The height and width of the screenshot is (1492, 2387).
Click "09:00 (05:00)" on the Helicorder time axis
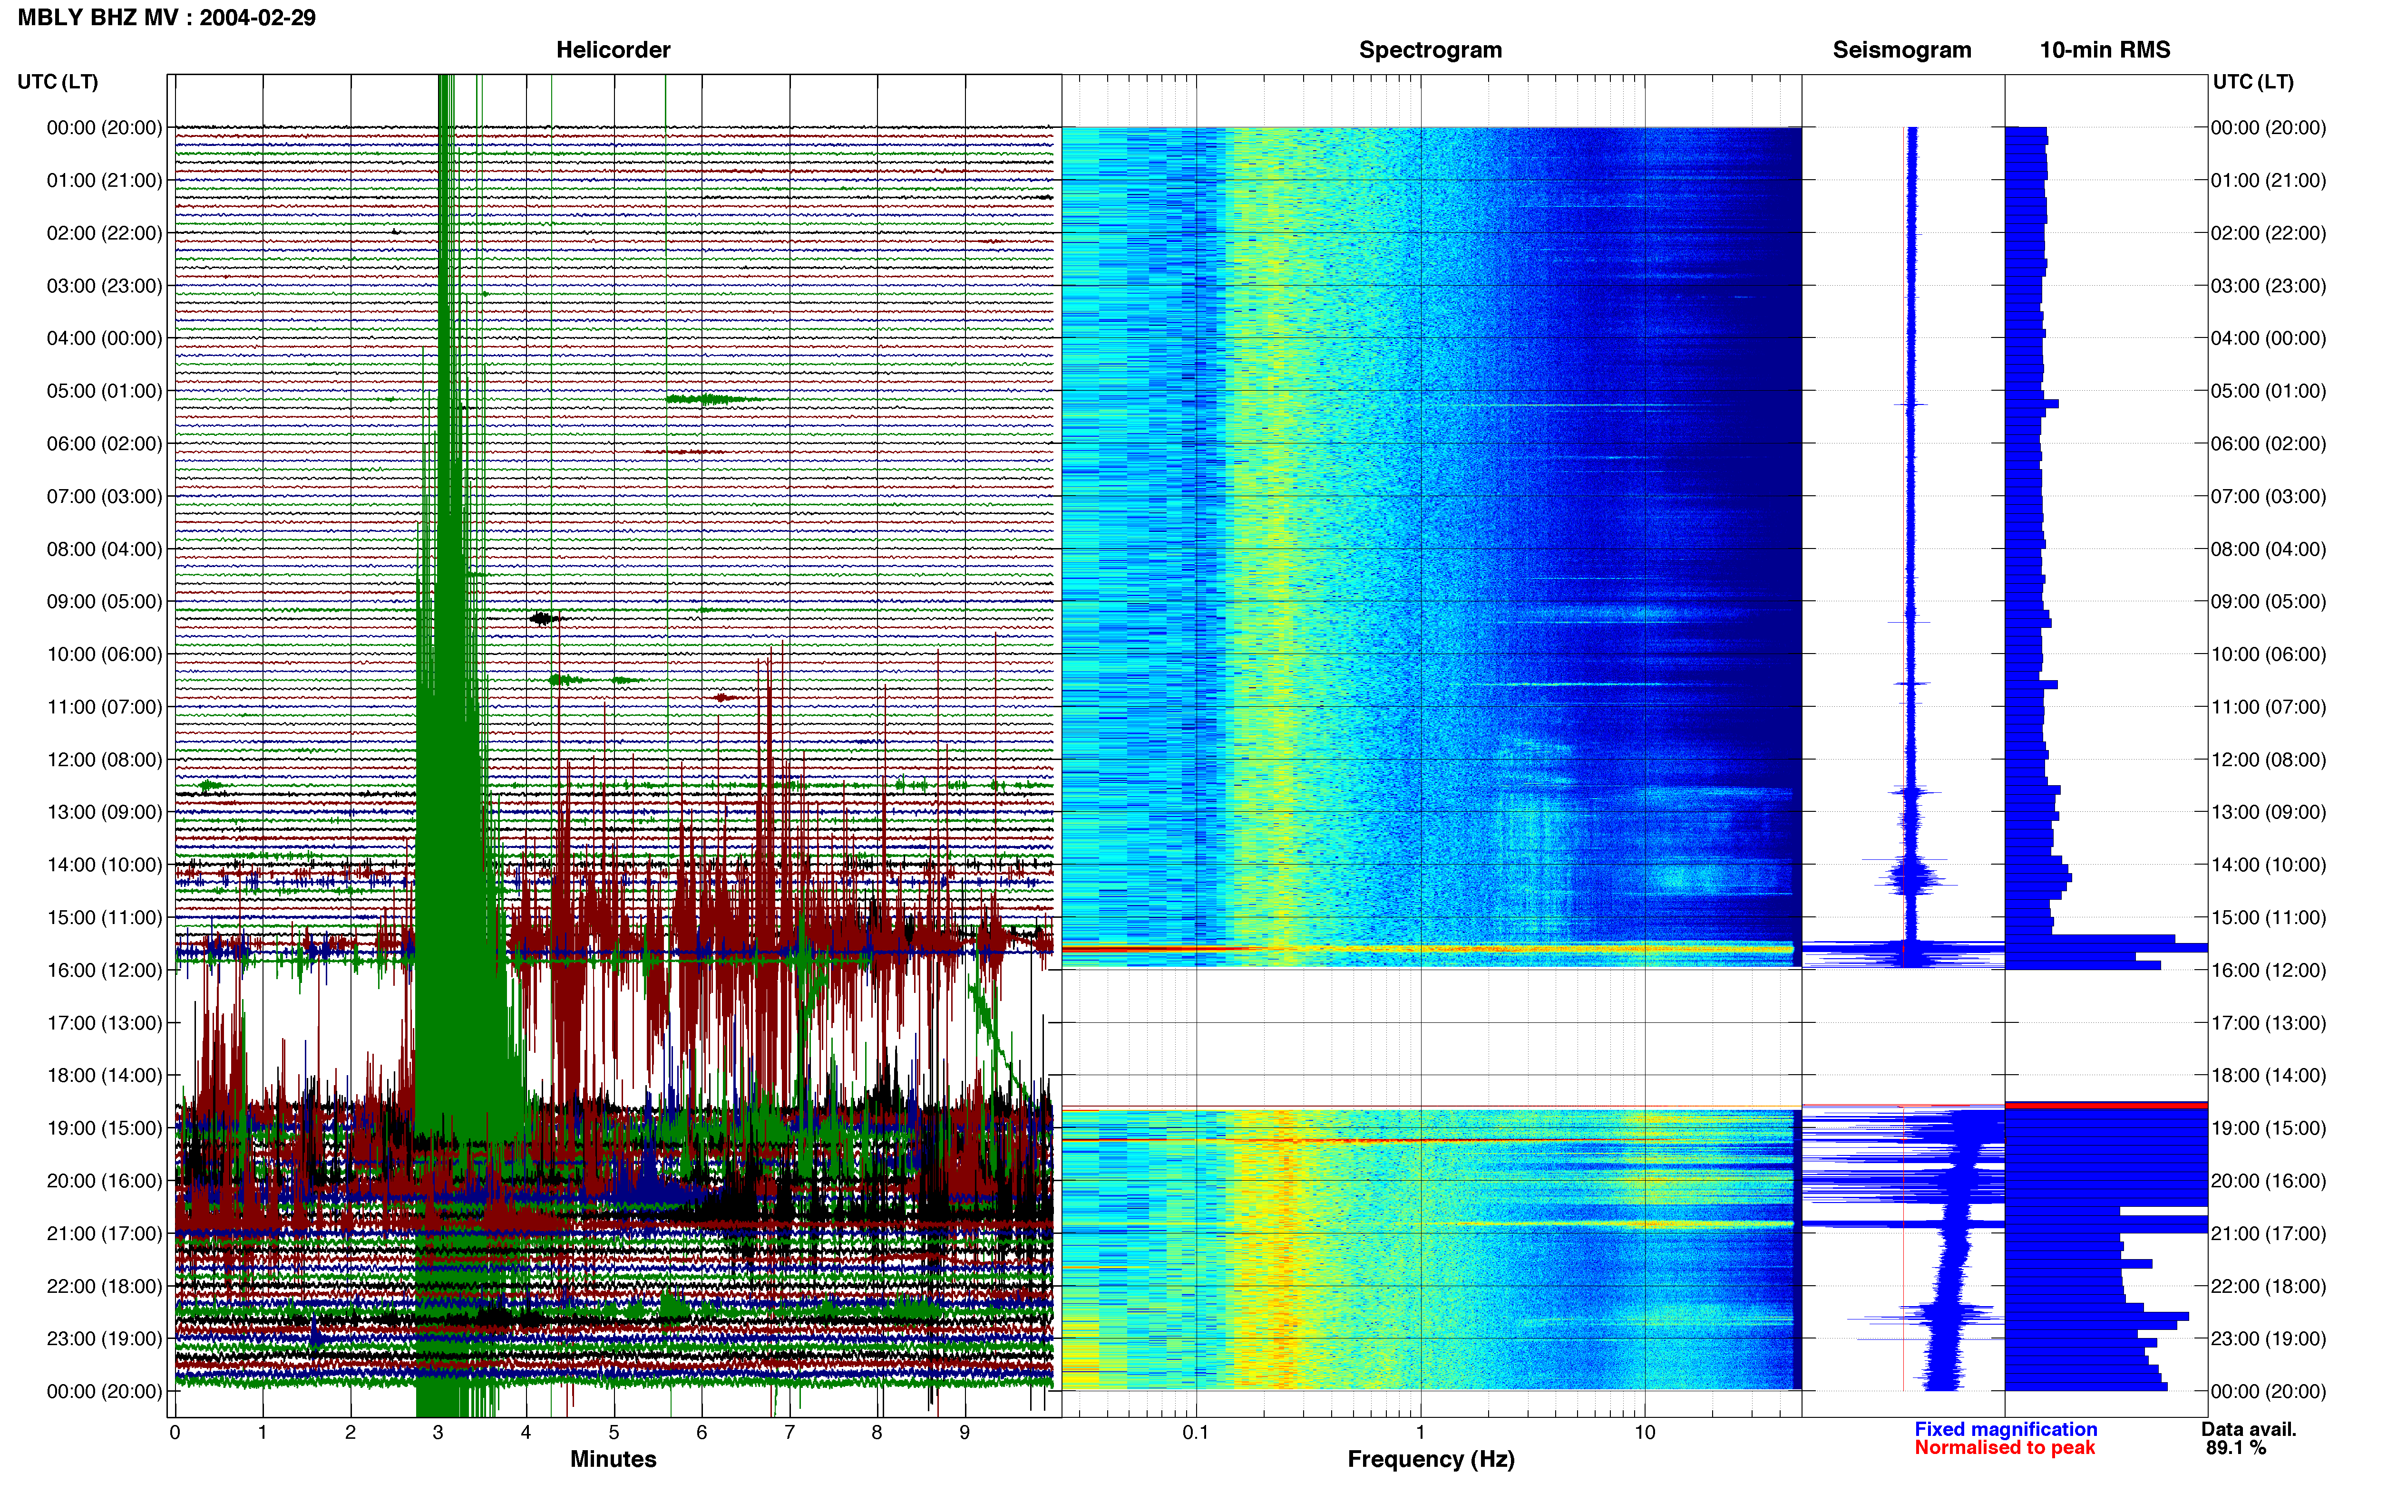(105, 602)
